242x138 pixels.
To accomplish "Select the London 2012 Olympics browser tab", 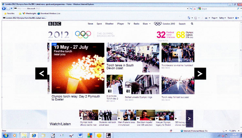I will pyautogui.click(x=25, y=18).
